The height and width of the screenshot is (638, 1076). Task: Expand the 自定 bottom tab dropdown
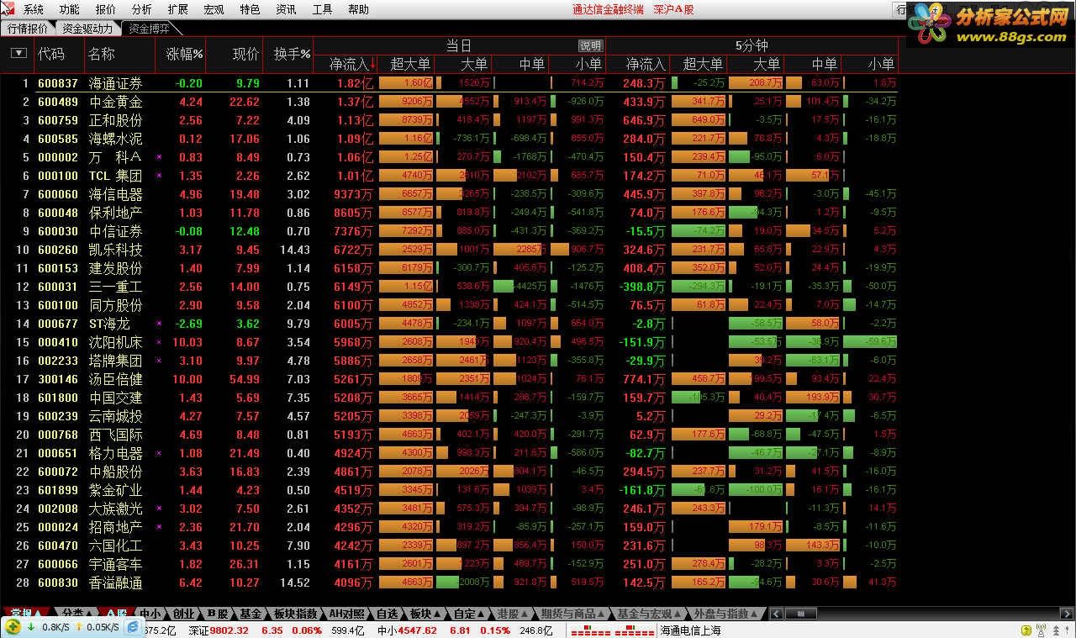tap(468, 614)
